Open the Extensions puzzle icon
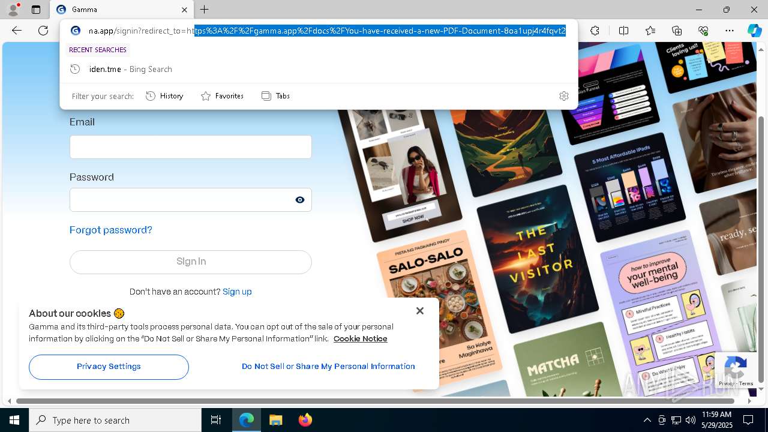The width and height of the screenshot is (768, 432). [x=595, y=31]
